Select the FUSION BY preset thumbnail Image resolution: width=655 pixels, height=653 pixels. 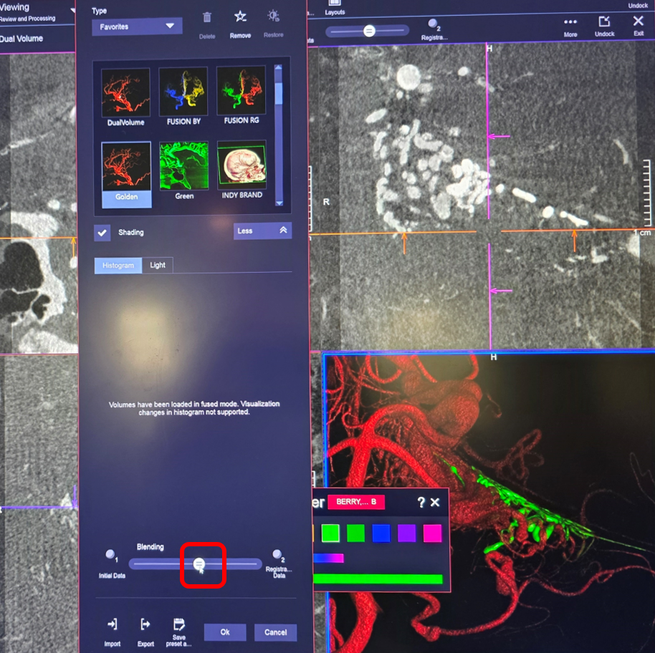click(x=183, y=92)
